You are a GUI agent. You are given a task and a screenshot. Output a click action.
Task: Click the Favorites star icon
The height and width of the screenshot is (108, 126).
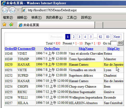[x=4, y=25]
